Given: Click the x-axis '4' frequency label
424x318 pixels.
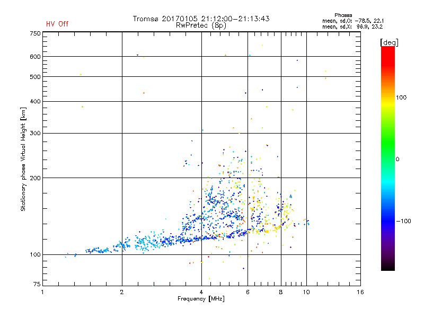Looking at the screenshot, I should pyautogui.click(x=201, y=292).
